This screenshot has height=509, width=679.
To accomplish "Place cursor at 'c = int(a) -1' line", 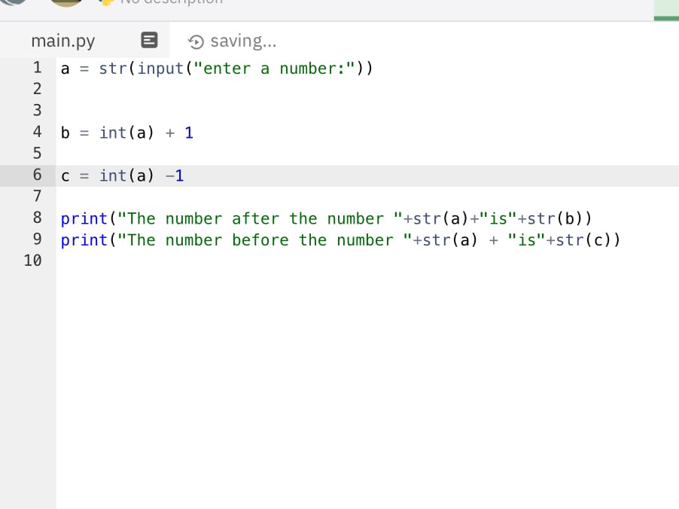I will (122, 176).
